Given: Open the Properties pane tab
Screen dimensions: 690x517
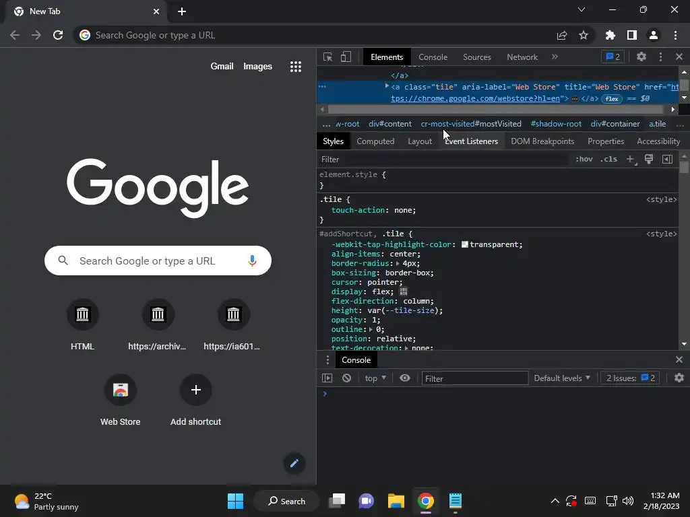Looking at the screenshot, I should pos(606,141).
